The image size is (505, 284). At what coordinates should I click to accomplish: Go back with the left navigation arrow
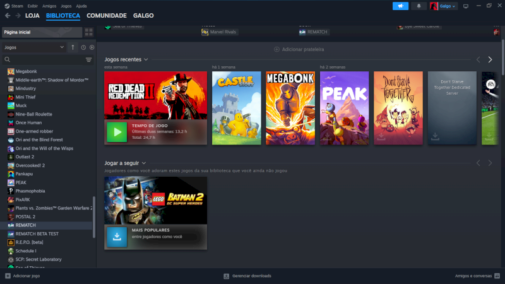click(x=8, y=15)
